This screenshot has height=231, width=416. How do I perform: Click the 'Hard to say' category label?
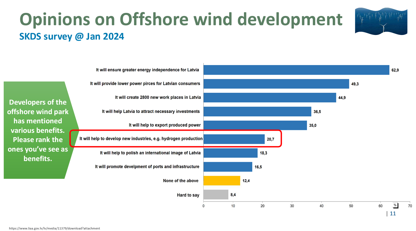click(x=188, y=195)
